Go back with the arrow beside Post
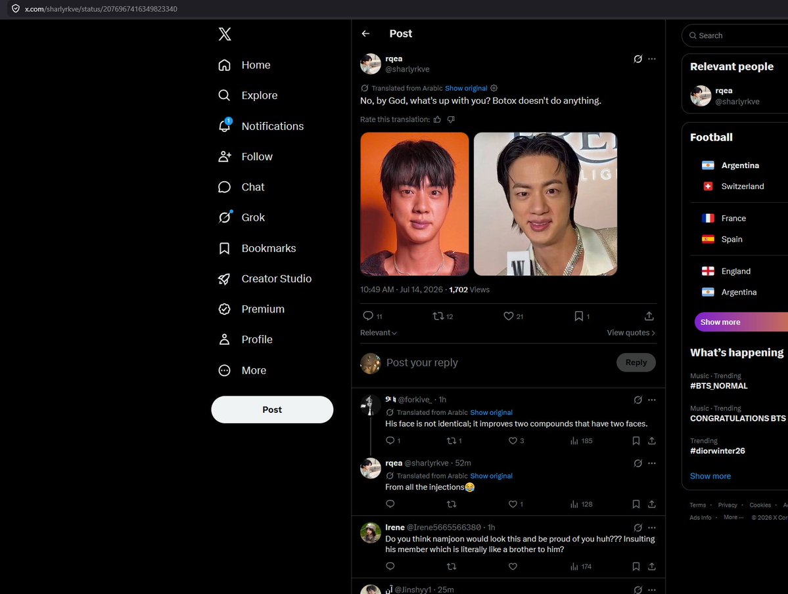Viewport: 788px width, 594px height. (365, 33)
